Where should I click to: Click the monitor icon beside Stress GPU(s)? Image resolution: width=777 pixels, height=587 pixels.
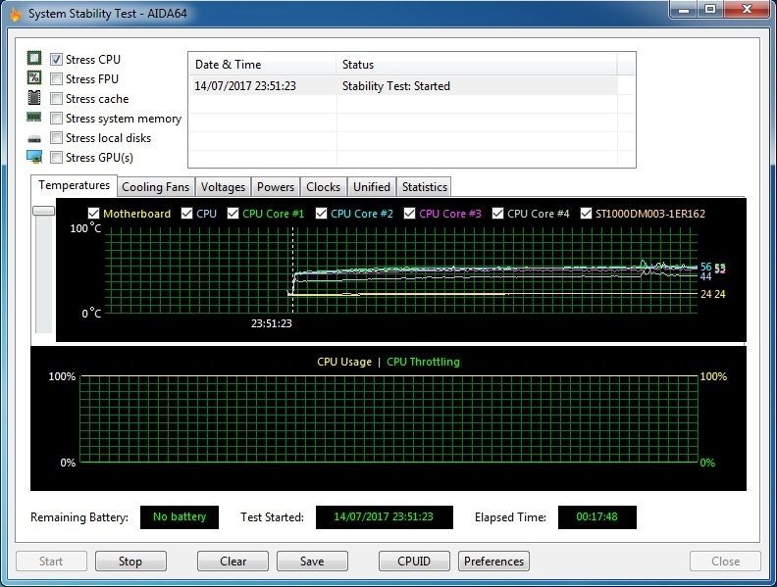point(34,157)
